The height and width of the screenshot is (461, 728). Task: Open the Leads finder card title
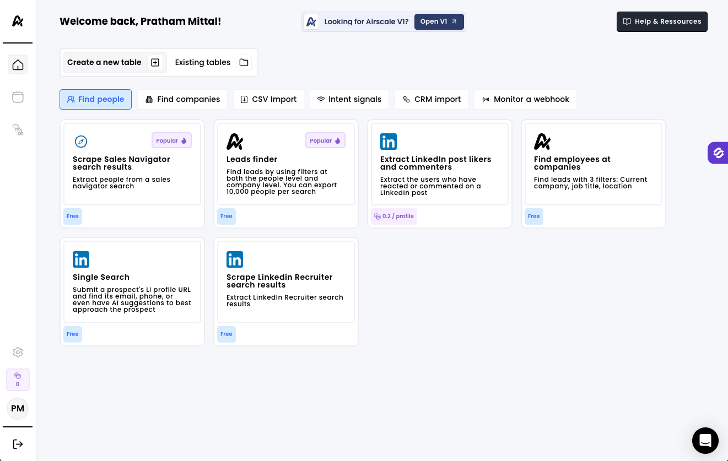(252, 160)
